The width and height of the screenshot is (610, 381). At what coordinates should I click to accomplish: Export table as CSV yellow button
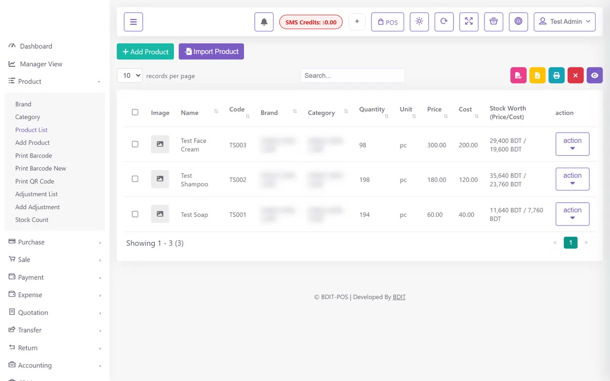pyautogui.click(x=537, y=75)
